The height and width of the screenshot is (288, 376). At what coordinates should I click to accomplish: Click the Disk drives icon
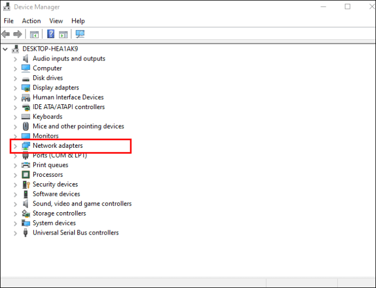click(26, 79)
